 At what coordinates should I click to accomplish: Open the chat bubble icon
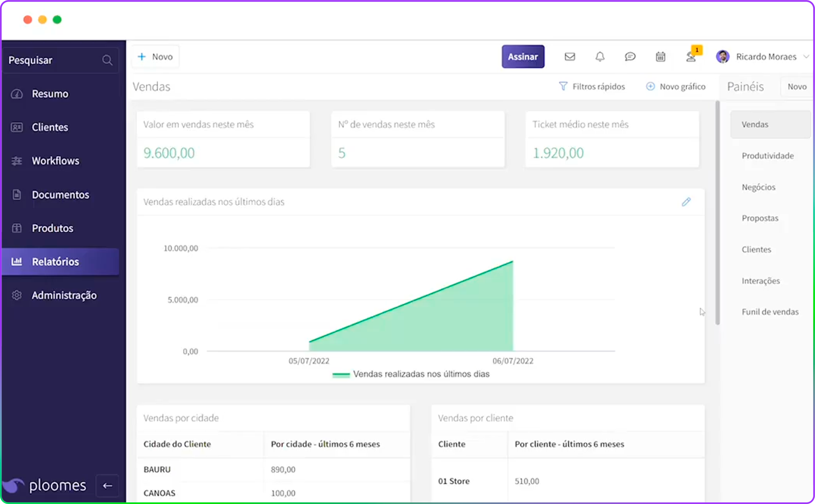click(x=630, y=57)
